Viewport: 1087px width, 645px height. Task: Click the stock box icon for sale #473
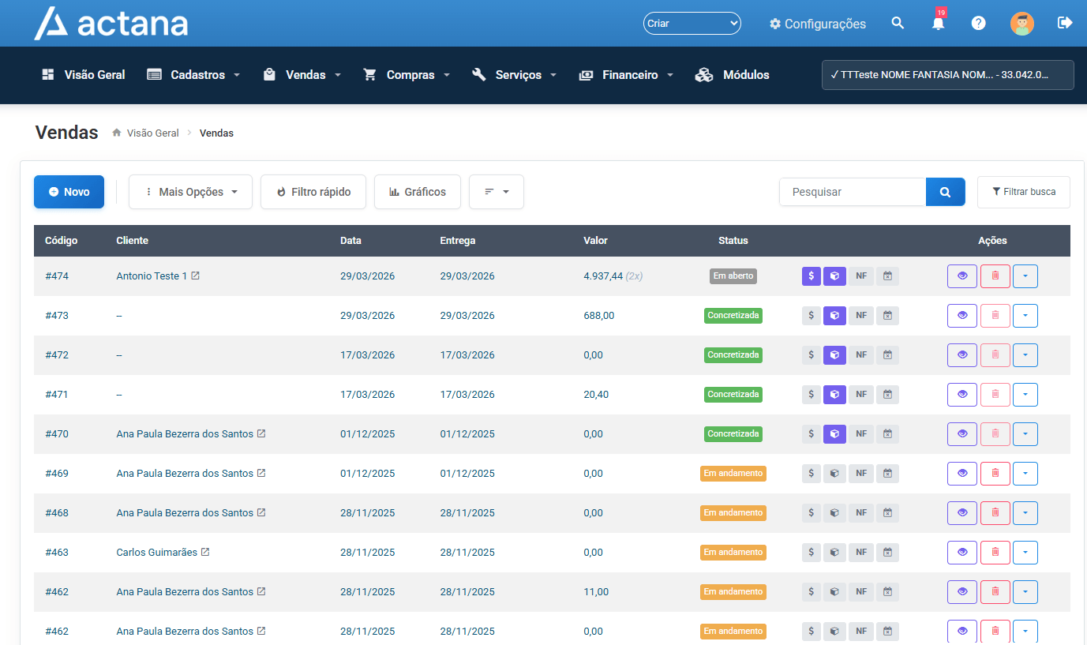coord(834,316)
